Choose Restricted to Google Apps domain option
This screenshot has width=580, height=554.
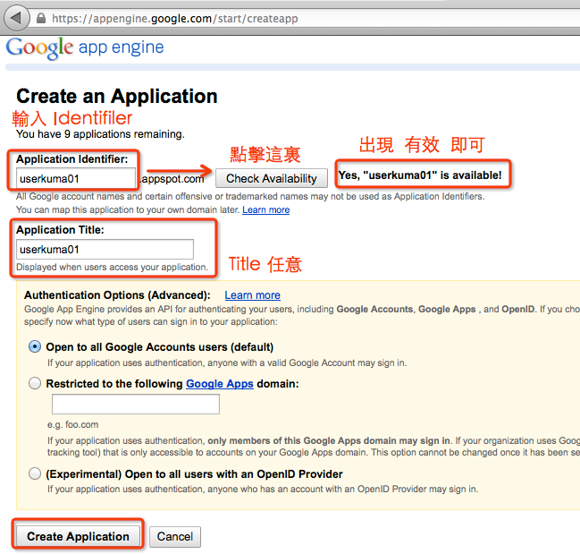(35, 383)
